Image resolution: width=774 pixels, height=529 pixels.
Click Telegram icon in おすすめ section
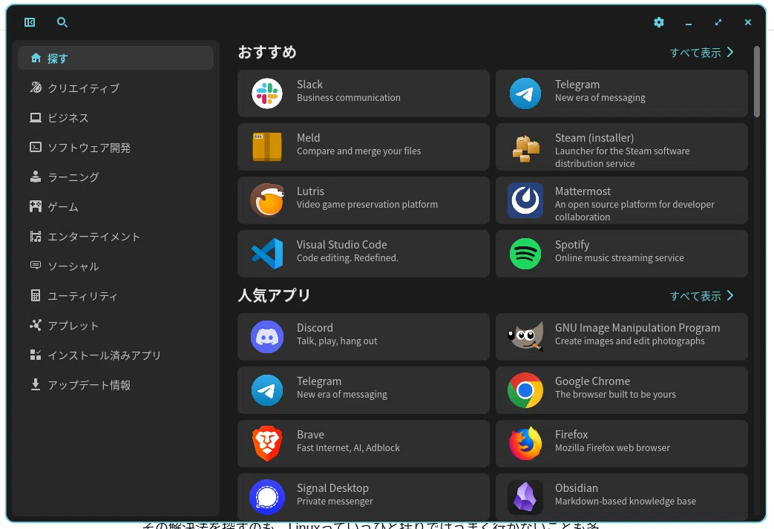coord(525,93)
